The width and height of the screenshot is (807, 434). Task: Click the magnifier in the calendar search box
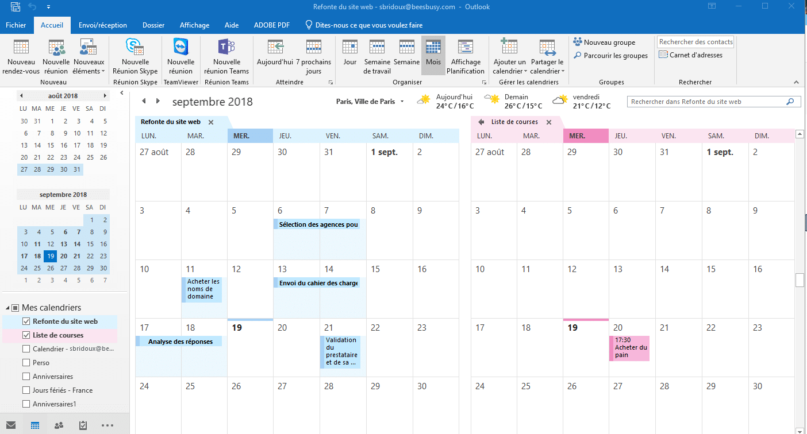pyautogui.click(x=790, y=102)
